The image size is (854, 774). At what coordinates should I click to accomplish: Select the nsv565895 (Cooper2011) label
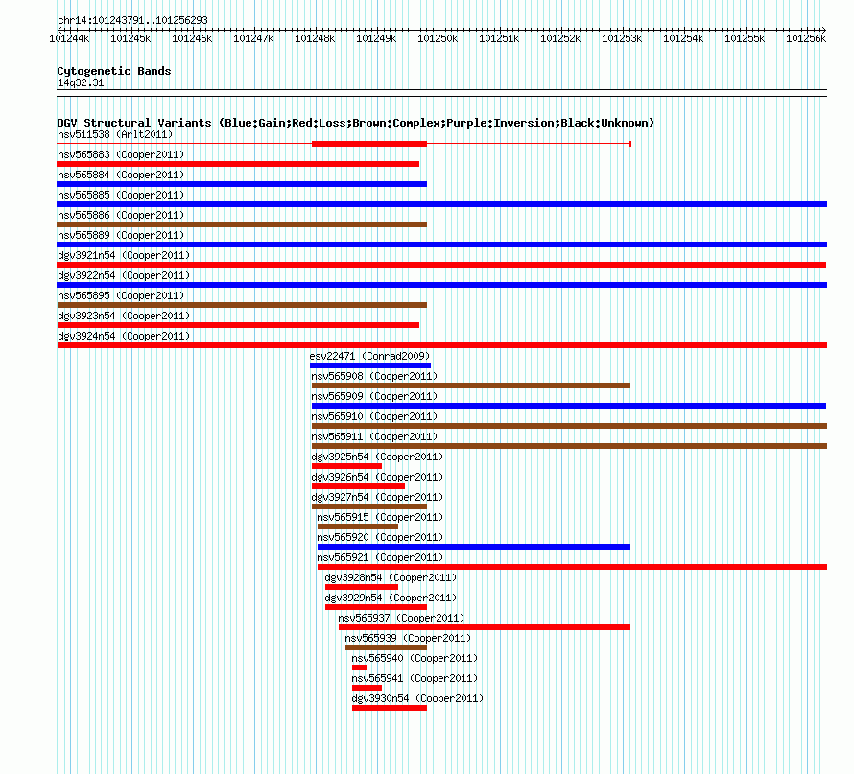coord(121,295)
